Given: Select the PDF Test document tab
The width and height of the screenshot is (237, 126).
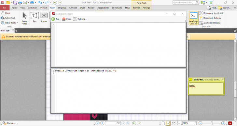Looking at the screenshot, I should 6,31.
